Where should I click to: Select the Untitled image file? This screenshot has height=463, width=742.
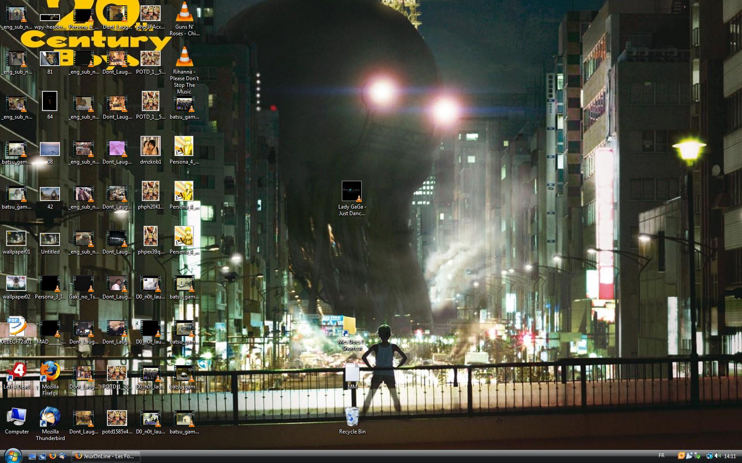(x=50, y=242)
